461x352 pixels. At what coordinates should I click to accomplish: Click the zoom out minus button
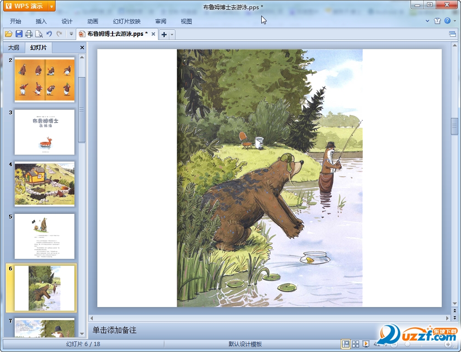pyautogui.click(x=394, y=344)
